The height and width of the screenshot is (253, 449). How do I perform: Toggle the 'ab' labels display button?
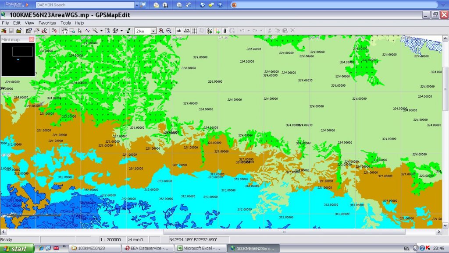point(179,31)
